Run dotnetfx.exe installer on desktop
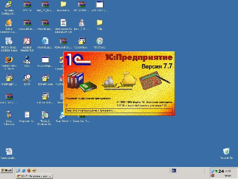 (x=45, y=78)
